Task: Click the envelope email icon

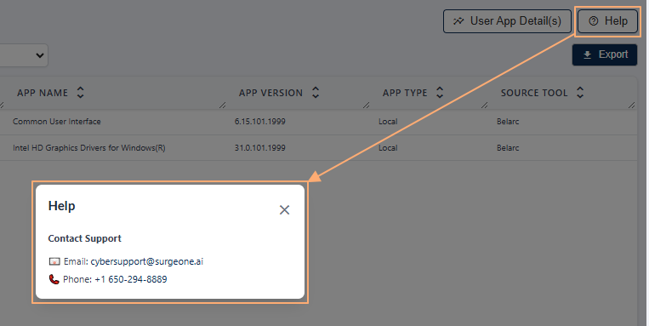Action: coord(54,261)
